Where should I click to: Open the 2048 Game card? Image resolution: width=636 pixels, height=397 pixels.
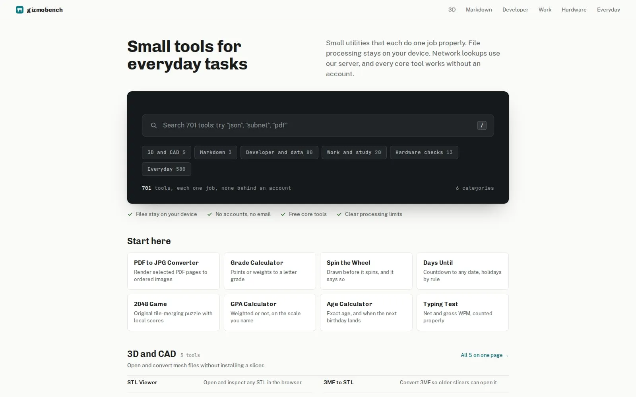(173, 312)
